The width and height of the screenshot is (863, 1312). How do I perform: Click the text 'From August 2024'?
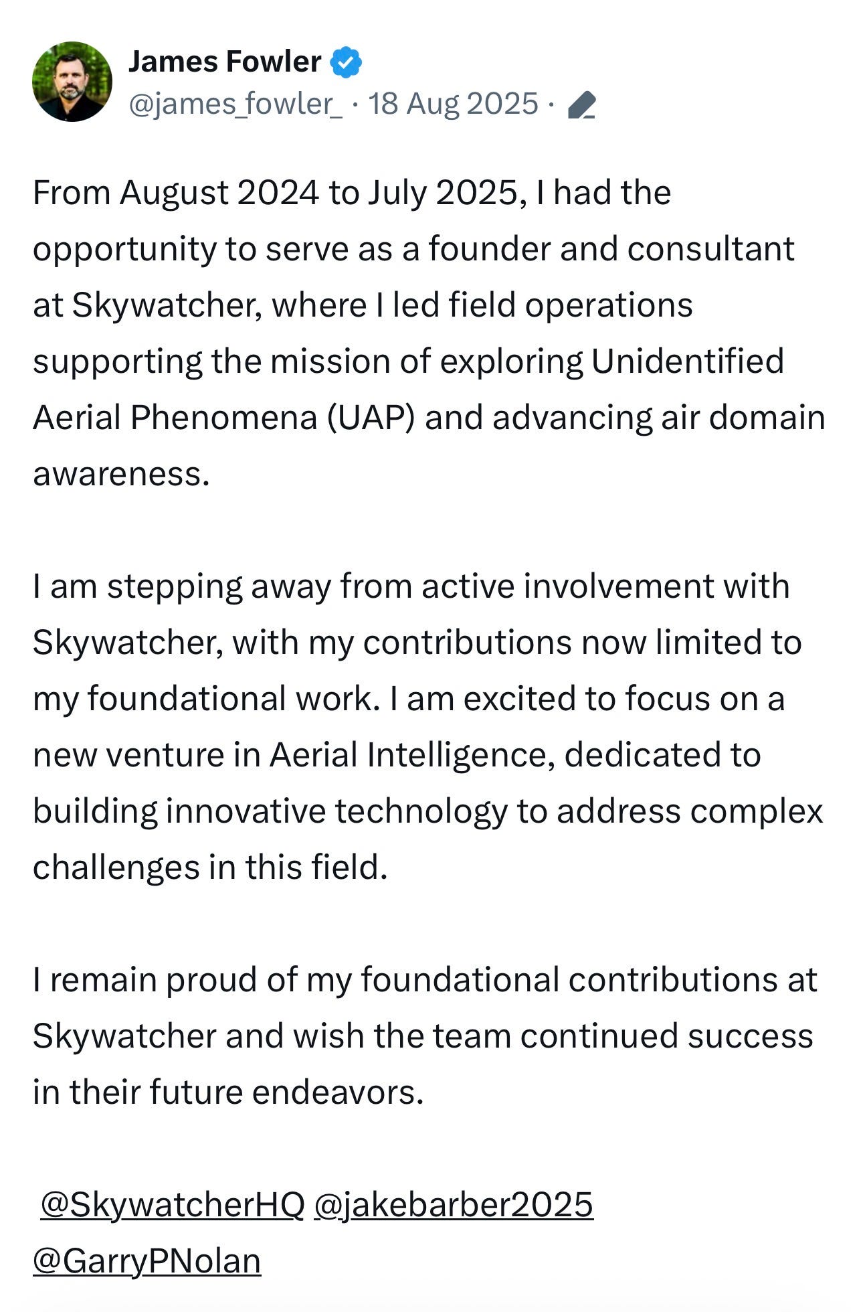[176, 193]
